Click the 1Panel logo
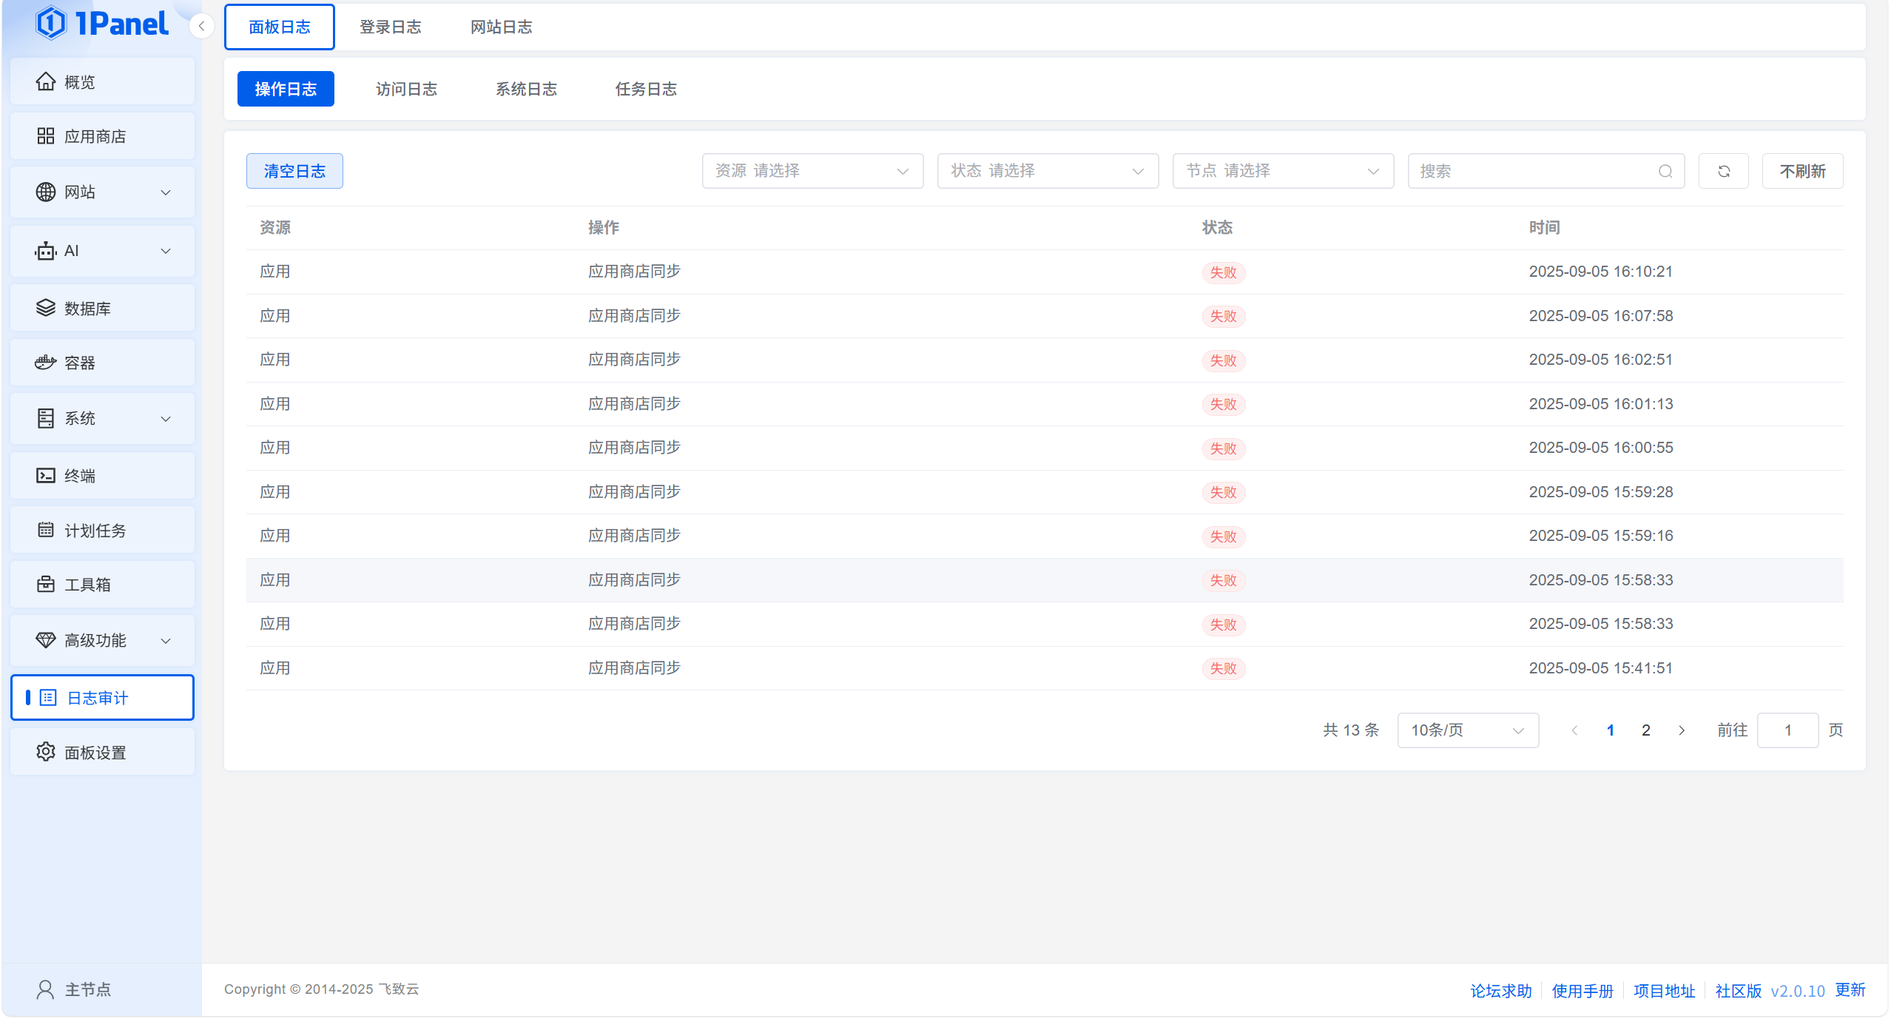Image resolution: width=1891 pixels, height=1019 pixels. pyautogui.click(x=102, y=24)
